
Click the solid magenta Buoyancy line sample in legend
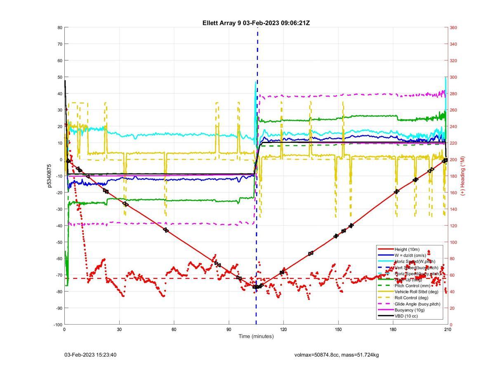tap(386, 310)
